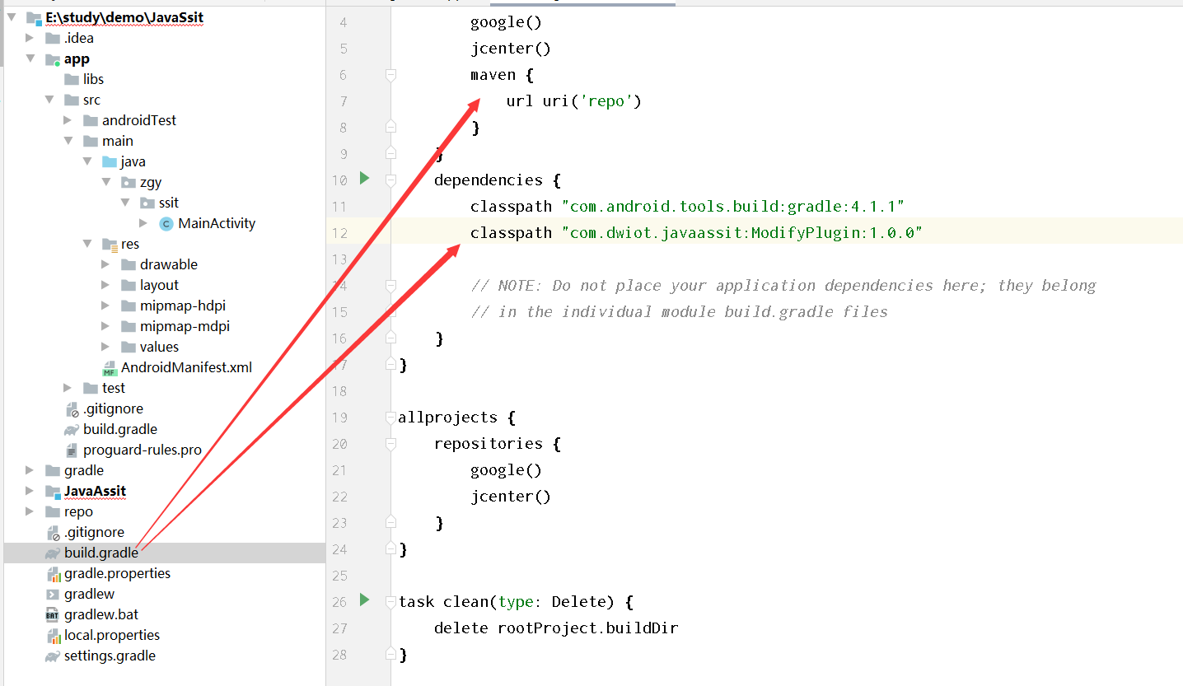Click the app module folder icon

click(53, 59)
